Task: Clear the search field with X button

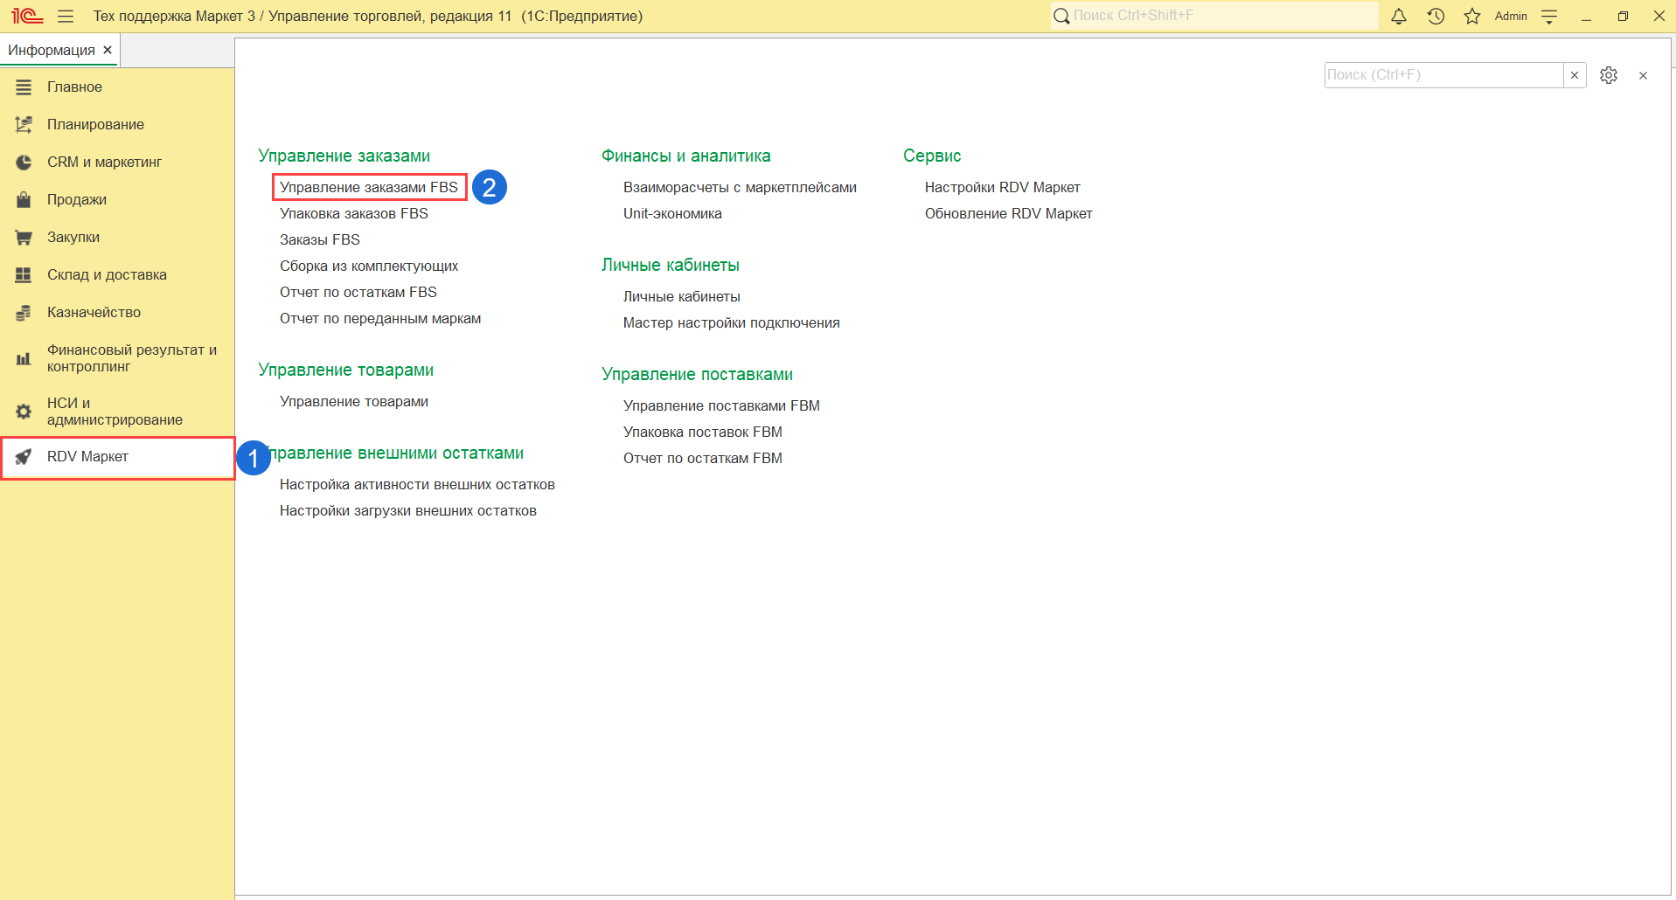Action: [x=1575, y=75]
